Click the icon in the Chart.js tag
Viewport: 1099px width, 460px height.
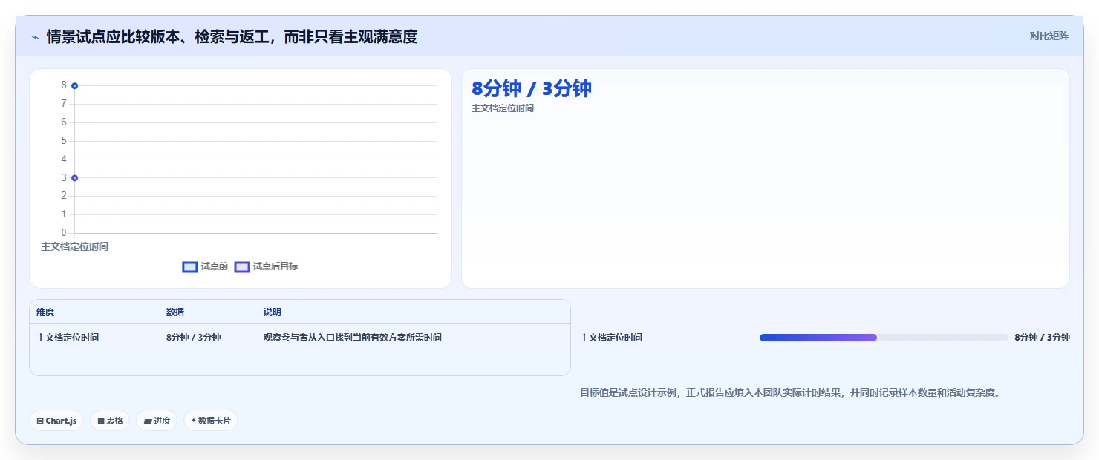[40, 421]
